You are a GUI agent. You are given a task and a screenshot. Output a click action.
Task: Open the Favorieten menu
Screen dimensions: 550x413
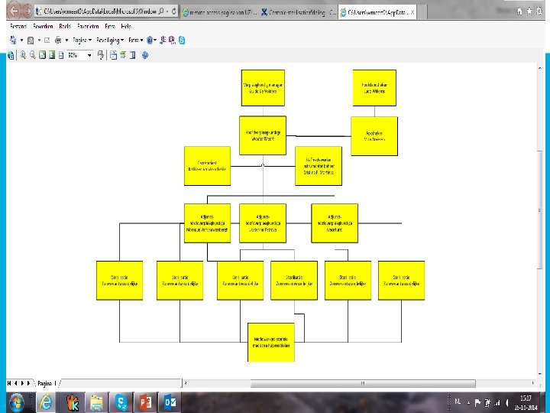point(88,26)
